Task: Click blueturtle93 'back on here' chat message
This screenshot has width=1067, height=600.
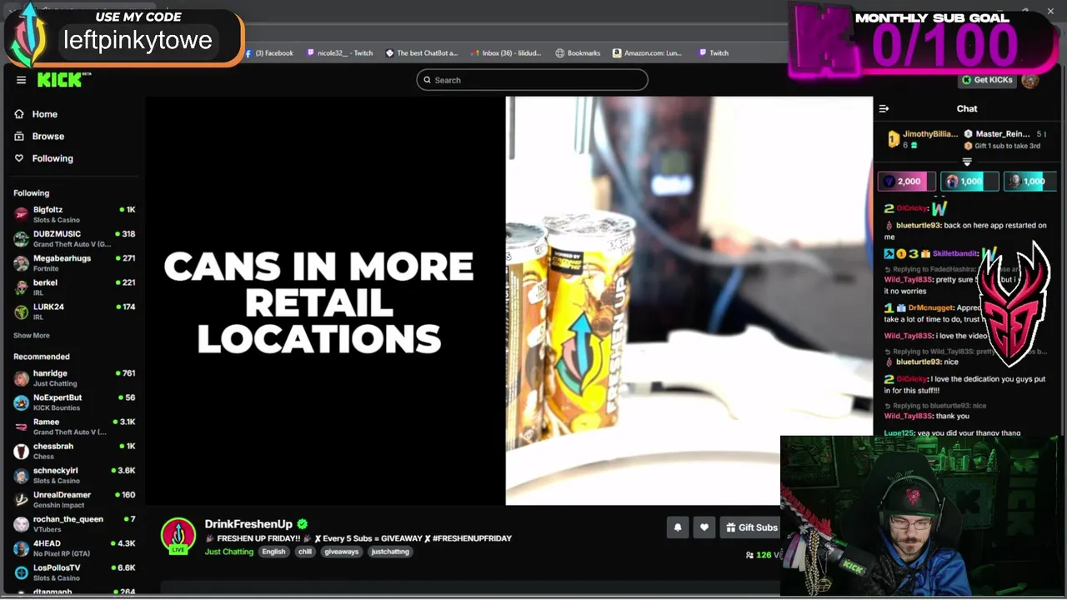Action: [965, 231]
